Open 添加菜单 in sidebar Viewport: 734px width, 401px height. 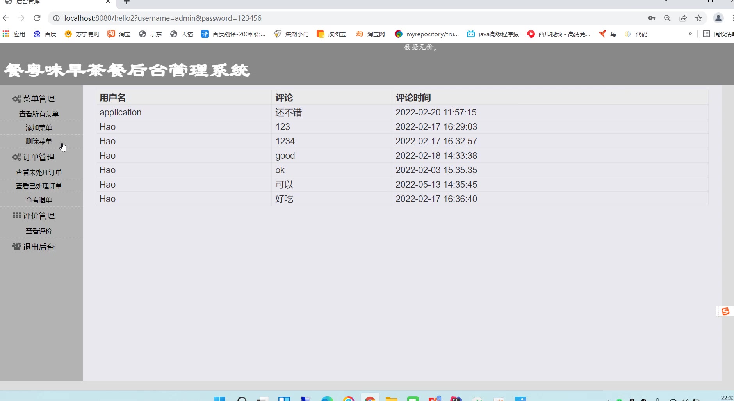click(x=39, y=128)
